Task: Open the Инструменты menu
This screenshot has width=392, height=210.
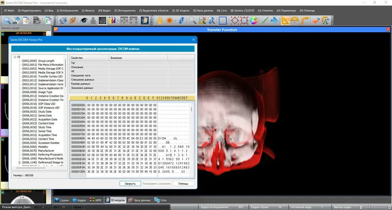Action: (125, 10)
